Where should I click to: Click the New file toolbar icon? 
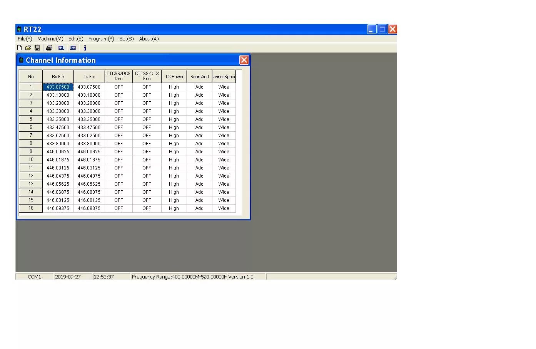click(20, 48)
